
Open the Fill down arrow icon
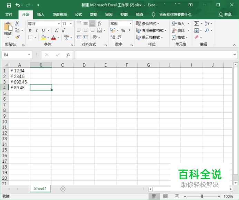197,30
